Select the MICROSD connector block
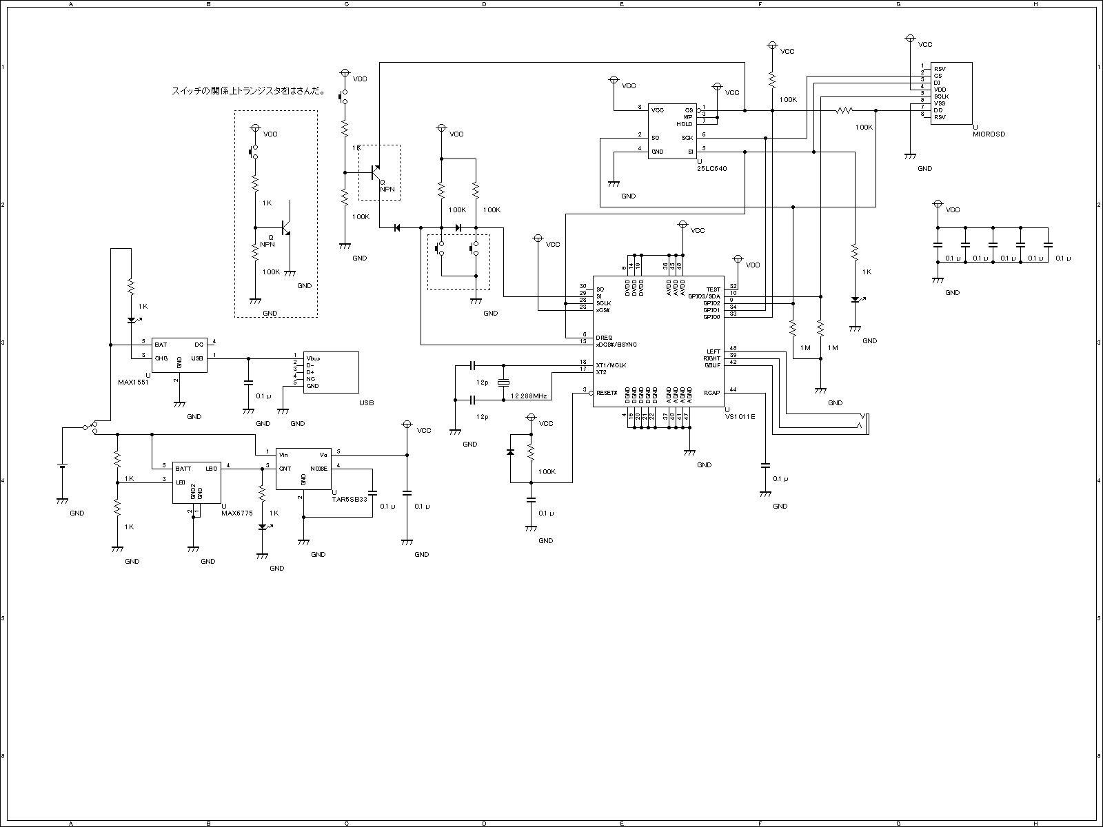The image size is (1103, 827). pyautogui.click(x=951, y=93)
